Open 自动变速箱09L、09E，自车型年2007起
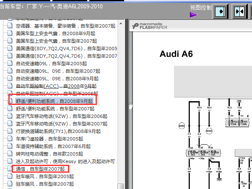The width and height of the screenshot is (252, 189). coord(58,71)
